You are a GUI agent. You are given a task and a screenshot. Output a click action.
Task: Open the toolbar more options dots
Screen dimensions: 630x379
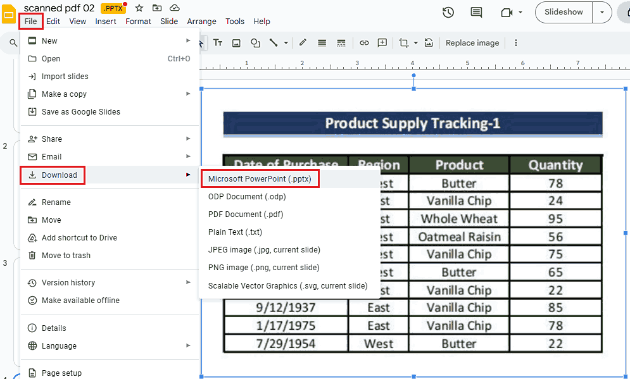pyautogui.click(x=516, y=43)
